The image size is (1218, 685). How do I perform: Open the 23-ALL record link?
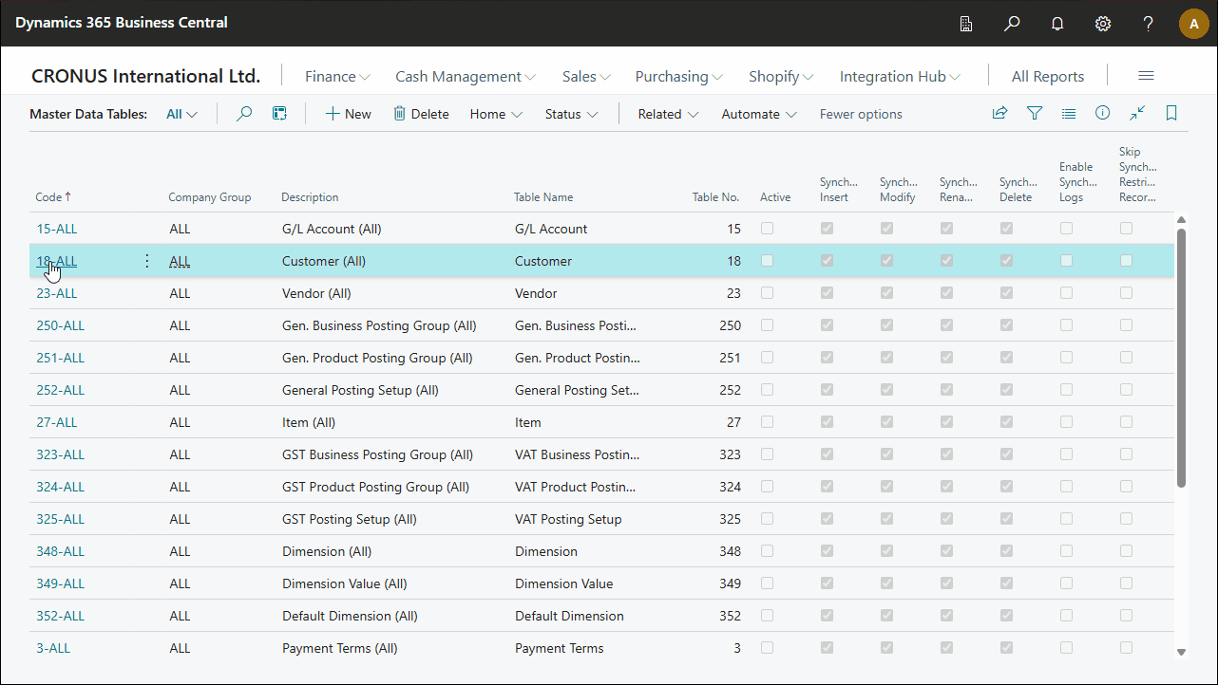tap(56, 293)
